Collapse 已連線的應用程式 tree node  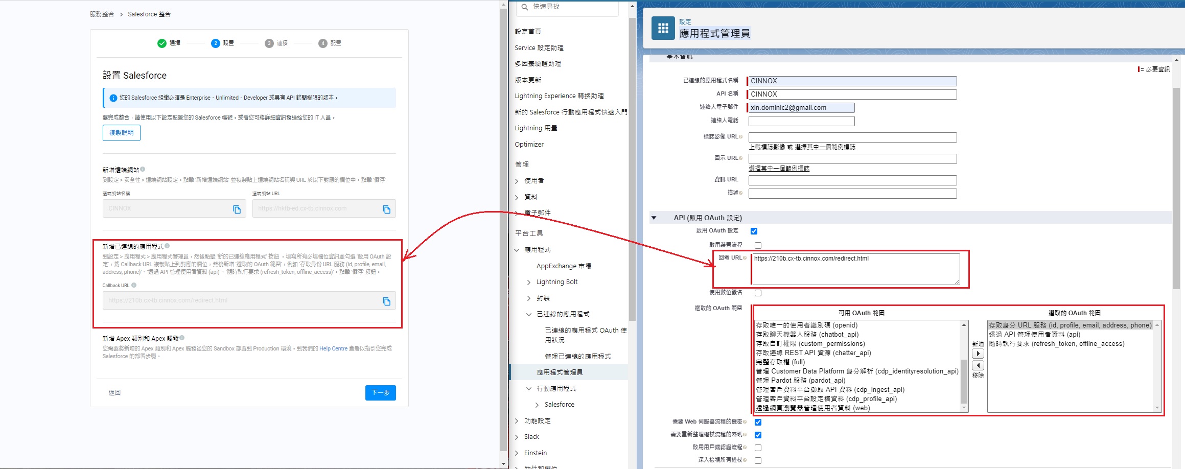(529, 314)
